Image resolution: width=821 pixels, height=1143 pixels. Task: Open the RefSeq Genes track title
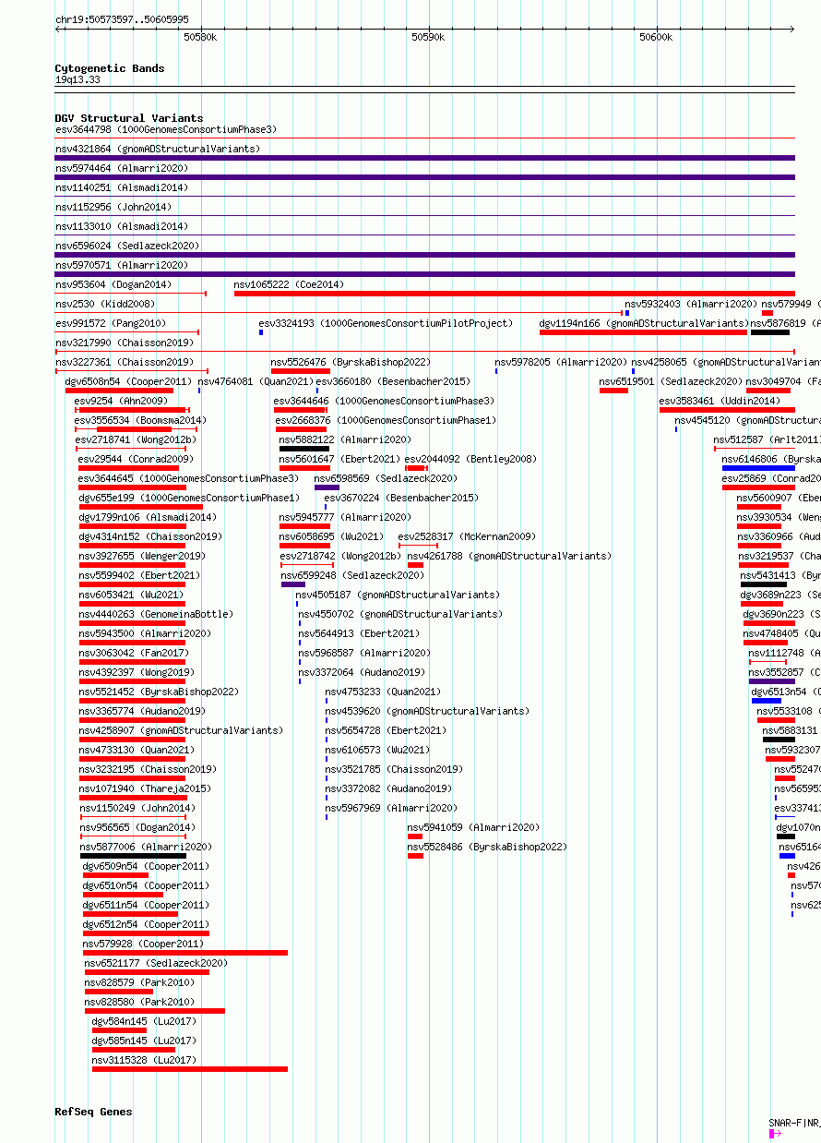[x=93, y=1112]
